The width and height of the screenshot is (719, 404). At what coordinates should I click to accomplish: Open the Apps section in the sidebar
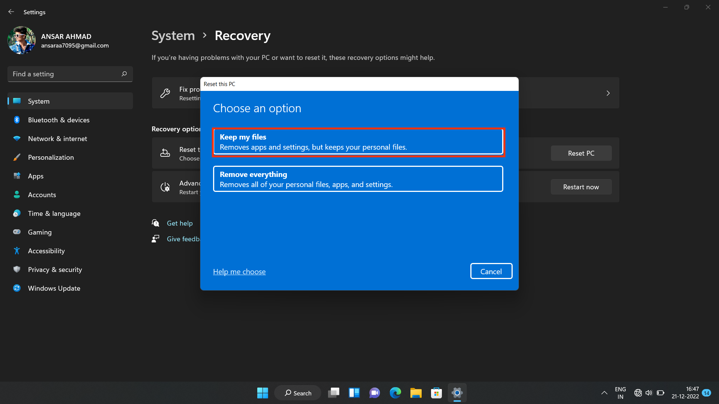(17, 176)
